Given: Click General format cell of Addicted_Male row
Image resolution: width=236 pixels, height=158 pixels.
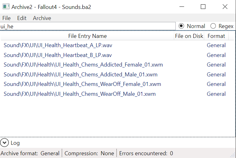Looking at the screenshot, I should pyautogui.click(x=216, y=75).
